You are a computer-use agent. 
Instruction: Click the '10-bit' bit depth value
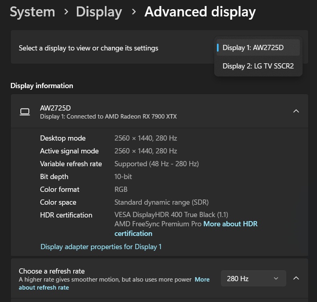(x=123, y=177)
